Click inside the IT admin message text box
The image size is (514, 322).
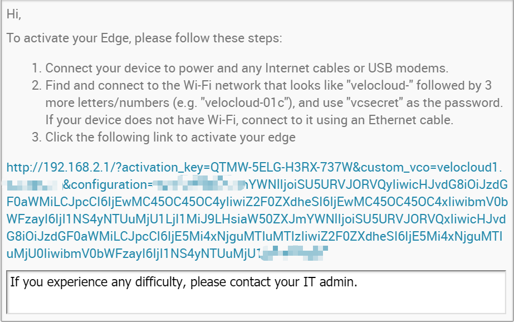coord(256,292)
